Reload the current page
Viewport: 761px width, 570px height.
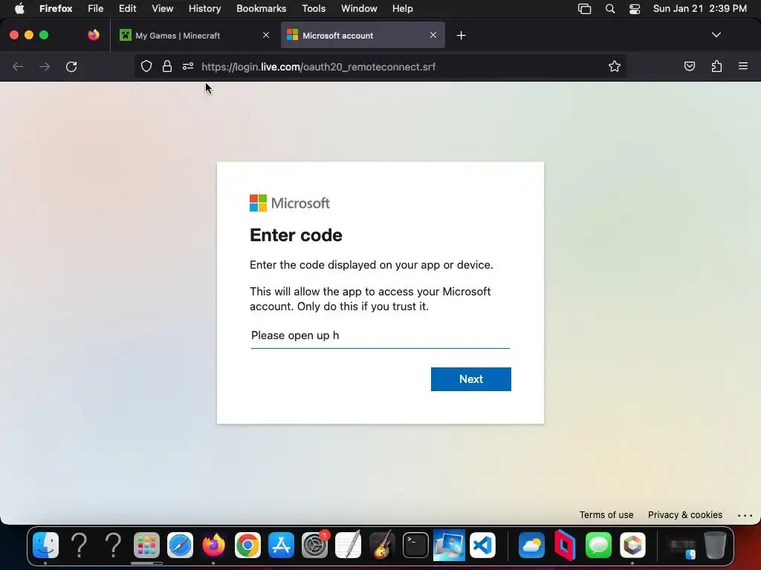coord(71,66)
